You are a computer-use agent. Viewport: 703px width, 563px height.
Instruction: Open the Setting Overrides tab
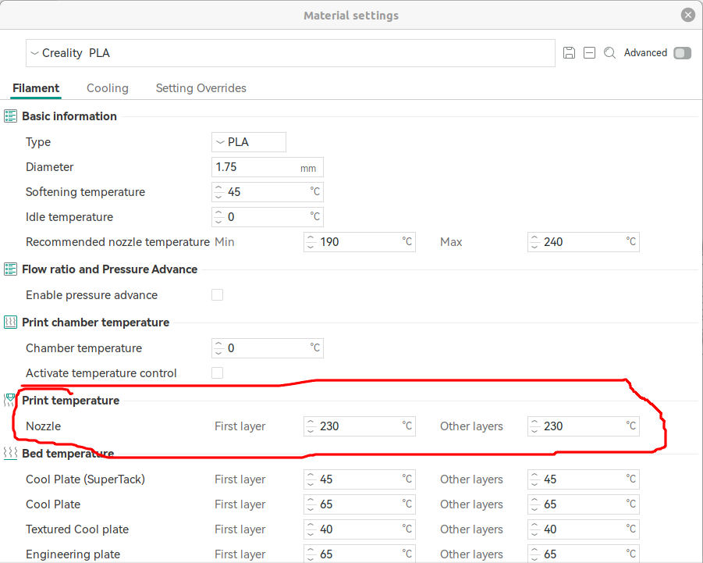(x=201, y=88)
